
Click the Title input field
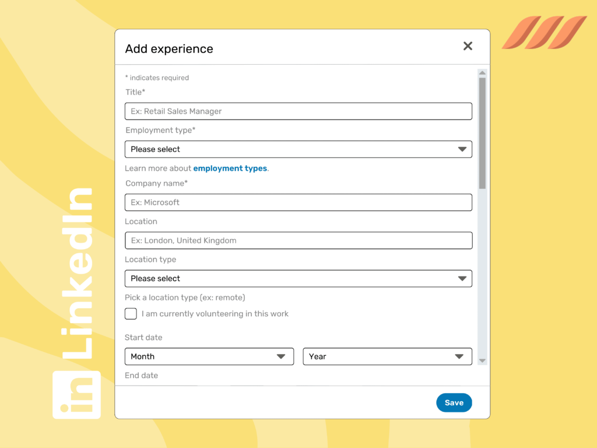pos(298,111)
